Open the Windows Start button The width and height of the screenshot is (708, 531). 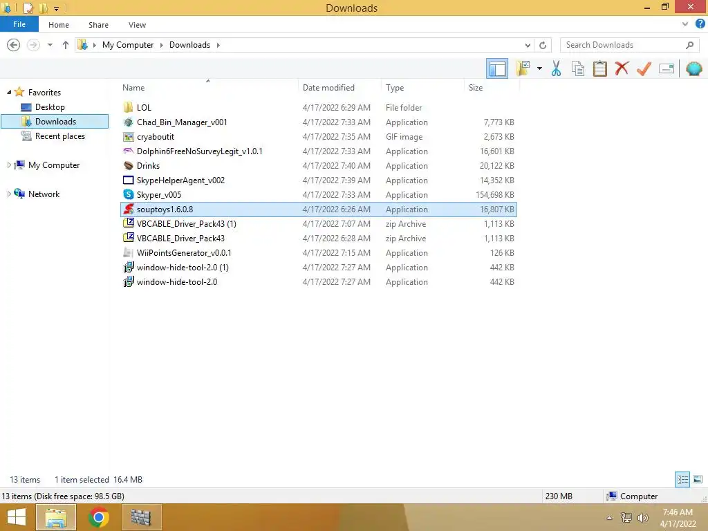pos(17,517)
